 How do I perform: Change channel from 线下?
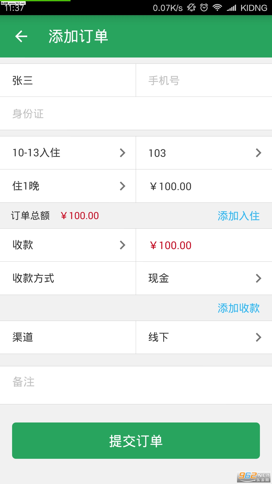pos(204,337)
